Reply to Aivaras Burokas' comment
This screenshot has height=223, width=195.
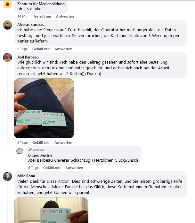63,49
